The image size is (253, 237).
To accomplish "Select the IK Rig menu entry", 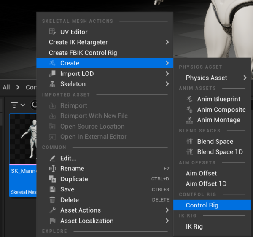I will (x=194, y=226).
